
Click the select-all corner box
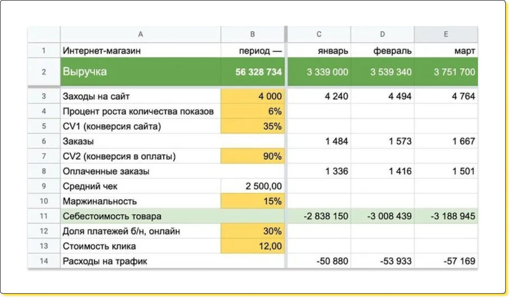(x=43, y=34)
